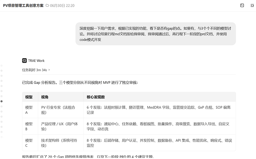The height and width of the screenshot is (159, 256).
Task: Click the 视角 column header
Action: [61, 97]
